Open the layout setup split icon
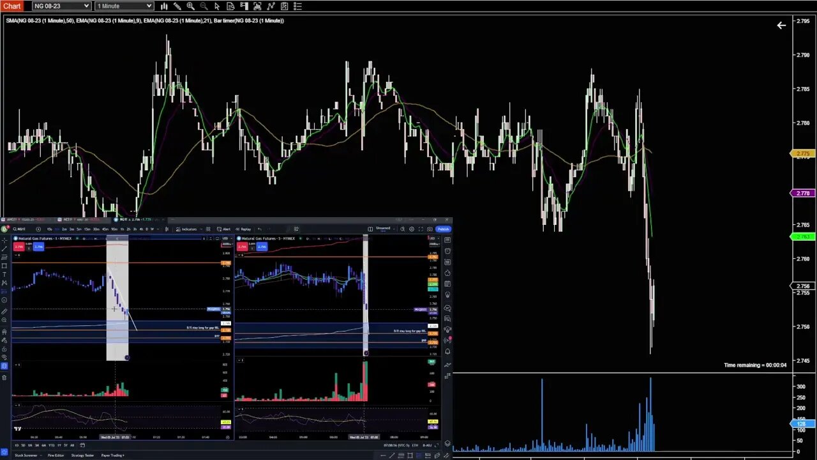 370,229
